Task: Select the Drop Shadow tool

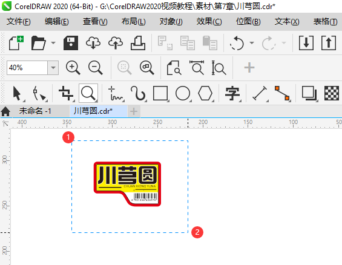Action: click(x=309, y=94)
